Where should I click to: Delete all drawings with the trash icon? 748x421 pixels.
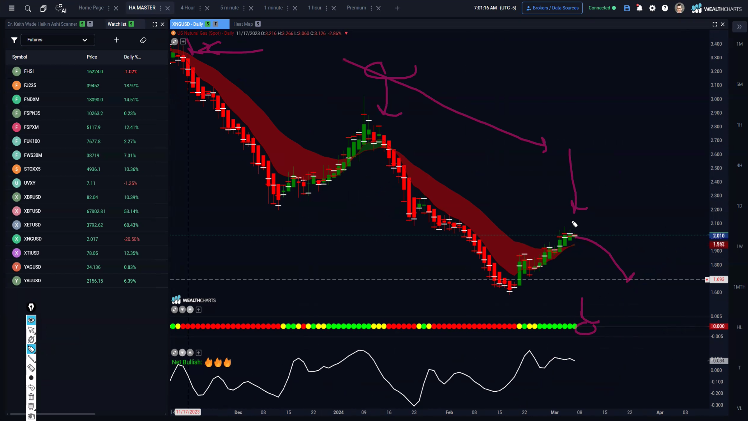[x=31, y=397]
